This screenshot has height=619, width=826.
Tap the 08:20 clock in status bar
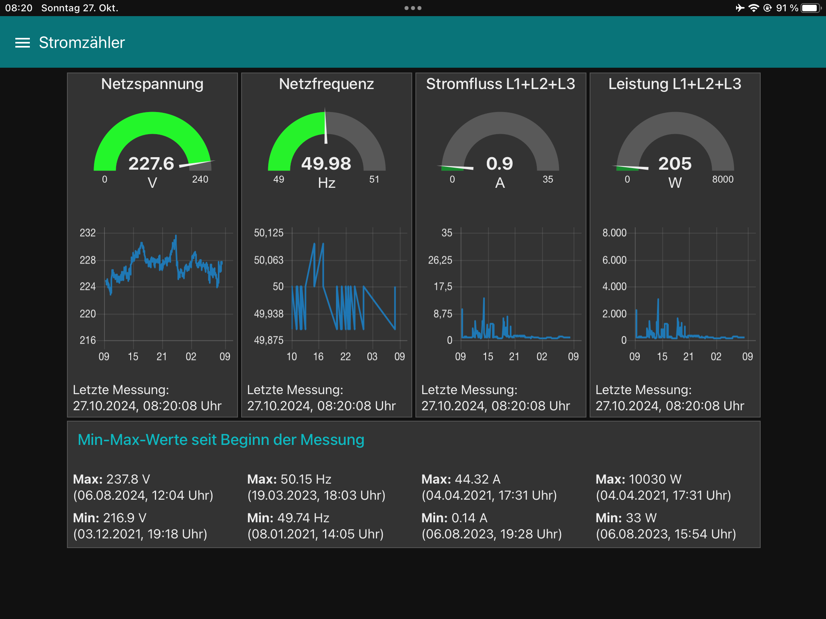click(x=19, y=8)
